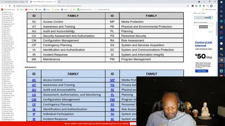
Task: Open the AC family link
Action: point(34,80)
